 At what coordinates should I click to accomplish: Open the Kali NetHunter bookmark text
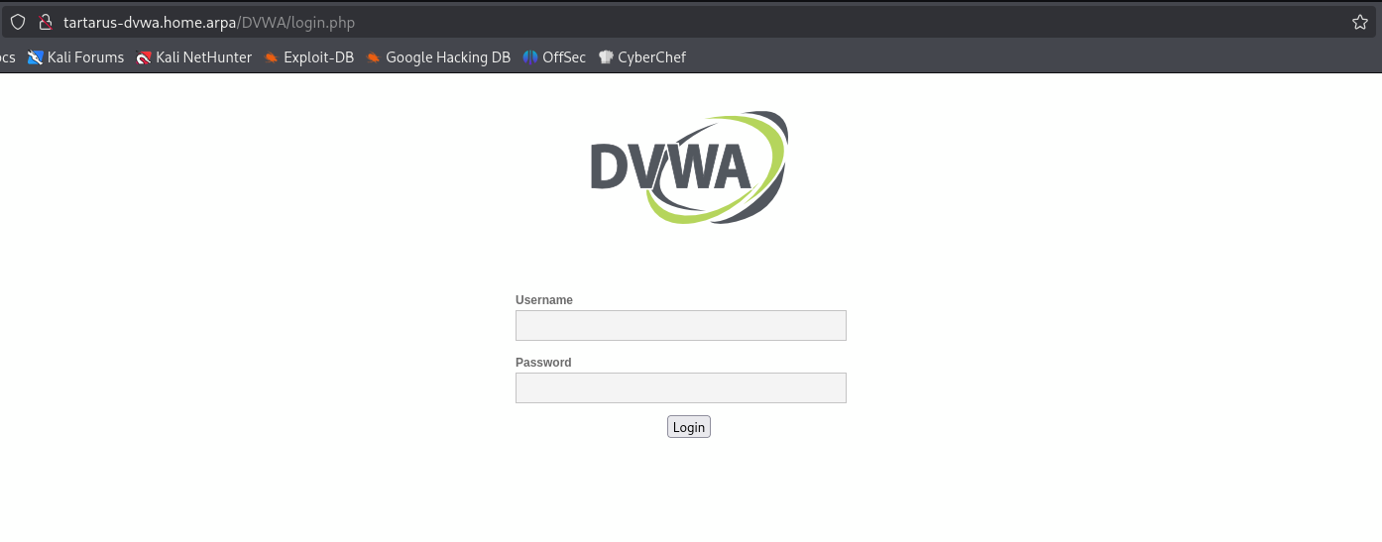pyautogui.click(x=203, y=57)
